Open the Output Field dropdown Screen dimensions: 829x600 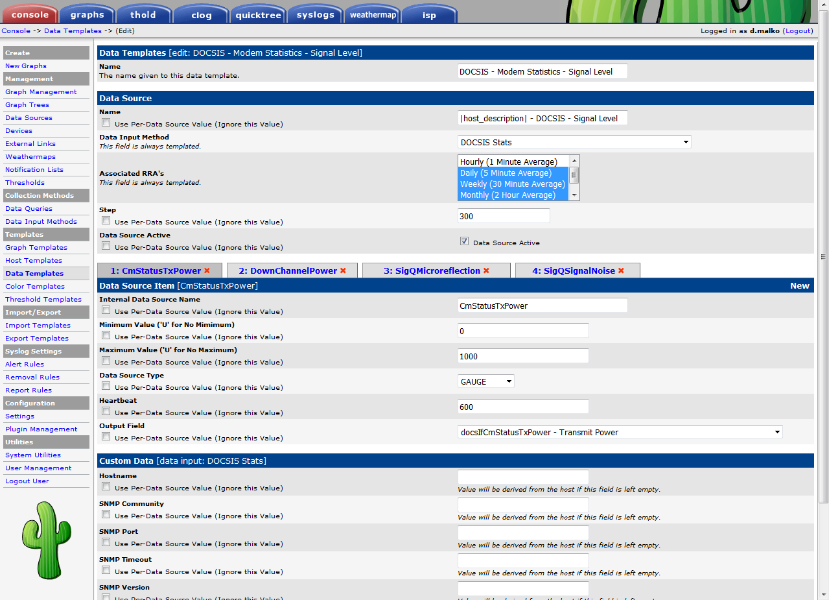tap(620, 432)
